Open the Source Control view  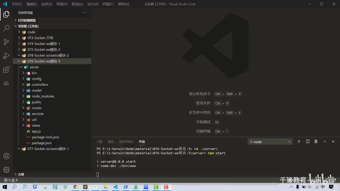tap(6, 42)
